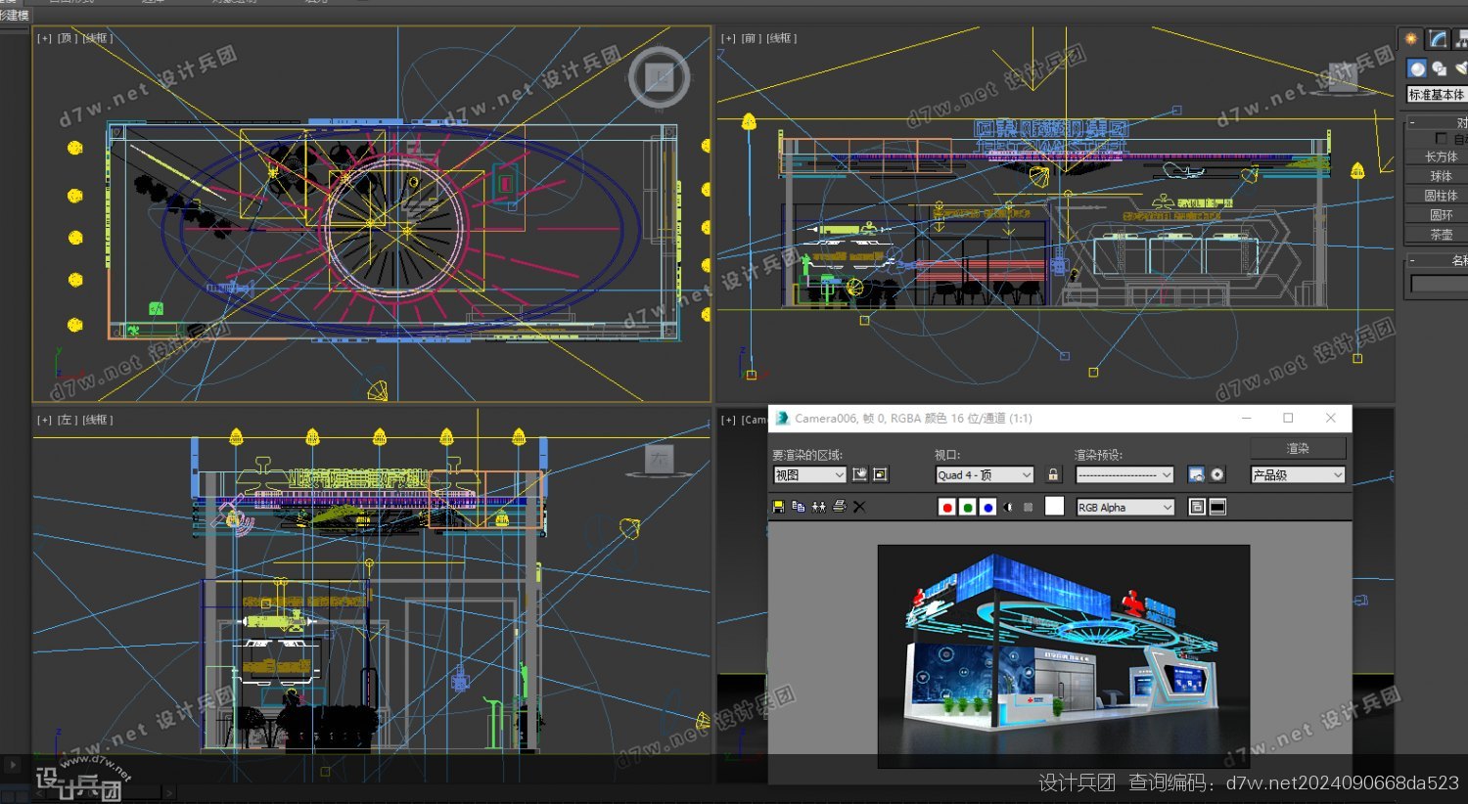Click Copy Image icon in render window
Screen dimensions: 1468x804
[x=799, y=507]
